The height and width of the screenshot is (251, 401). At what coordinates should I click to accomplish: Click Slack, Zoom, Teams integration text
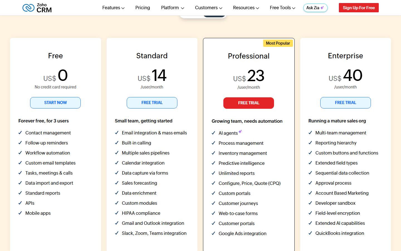point(154,233)
